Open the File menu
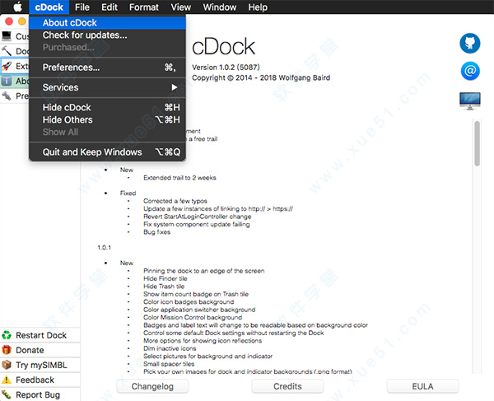 82,7
